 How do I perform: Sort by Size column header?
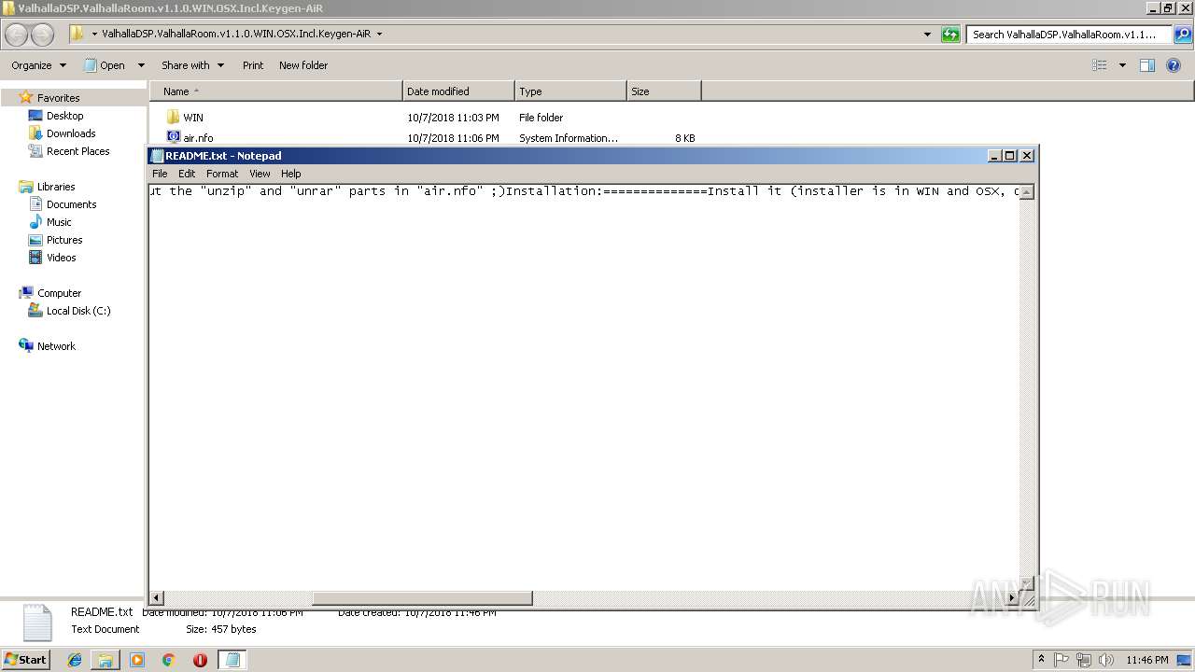tap(664, 91)
